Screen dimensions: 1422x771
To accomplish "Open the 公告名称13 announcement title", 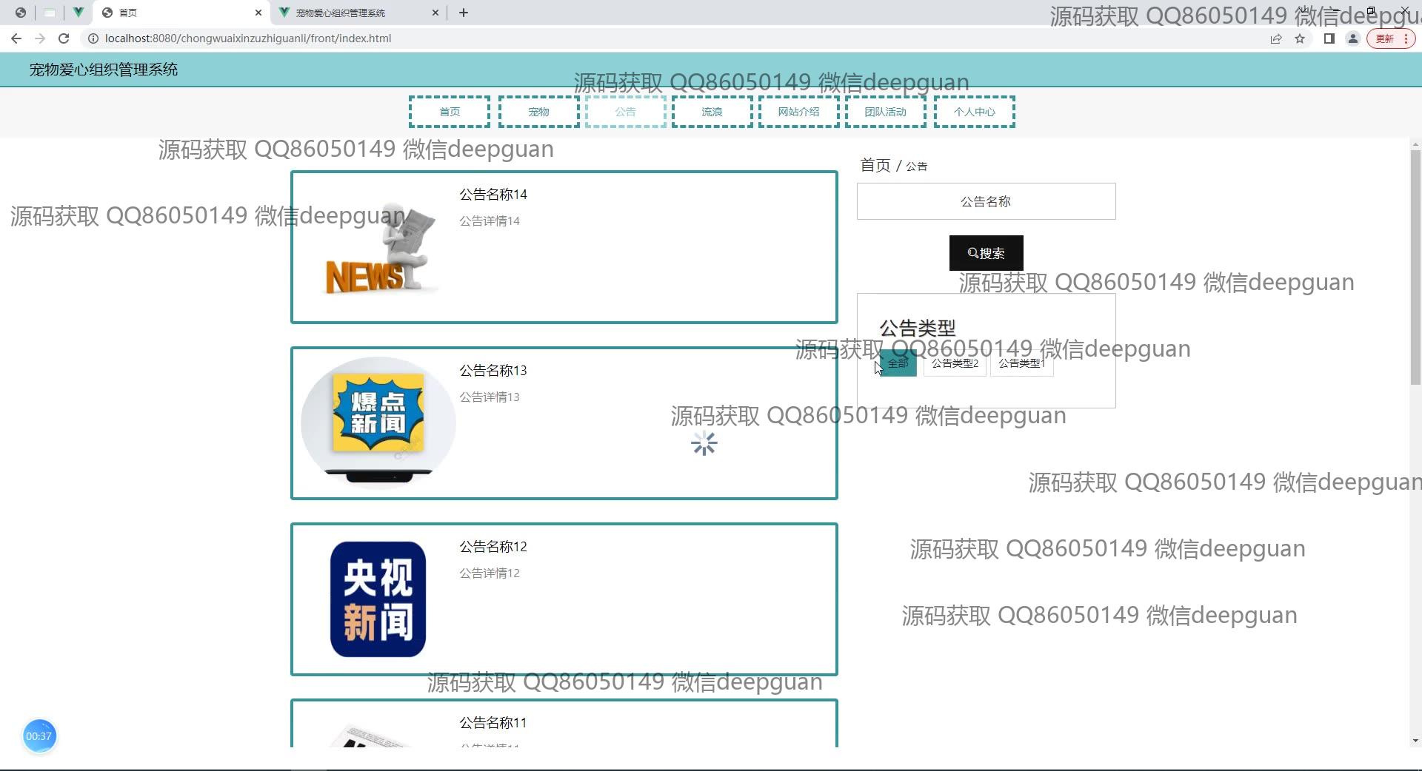I will 493,371.
